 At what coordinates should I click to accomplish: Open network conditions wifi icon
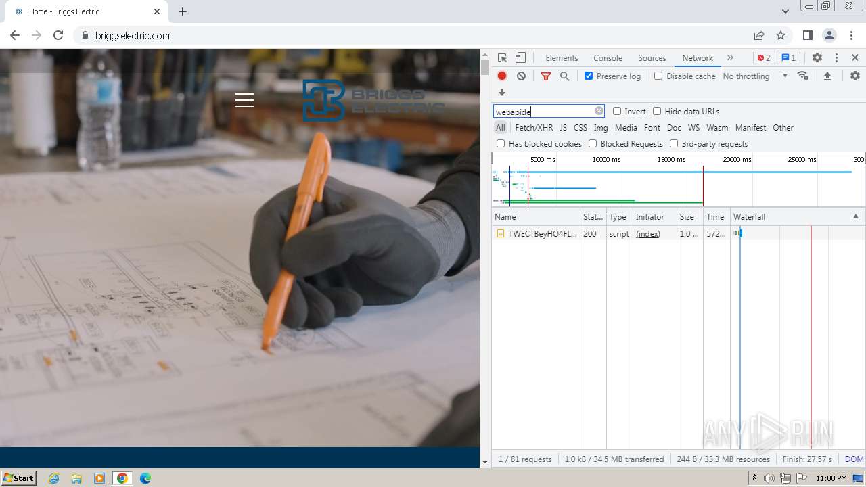pos(803,76)
